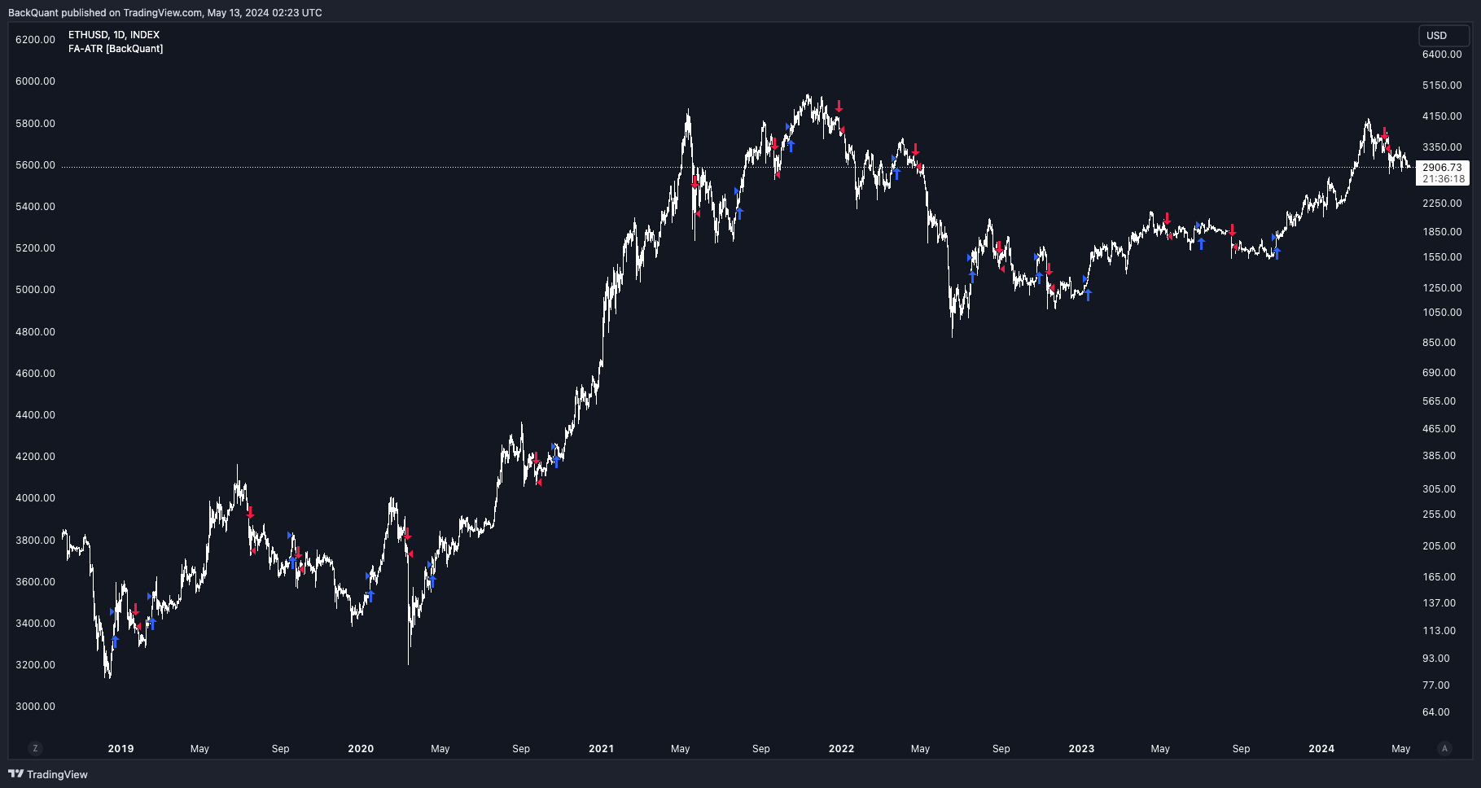
Task: Click the 2024 label on time axis
Action: pos(1321,749)
